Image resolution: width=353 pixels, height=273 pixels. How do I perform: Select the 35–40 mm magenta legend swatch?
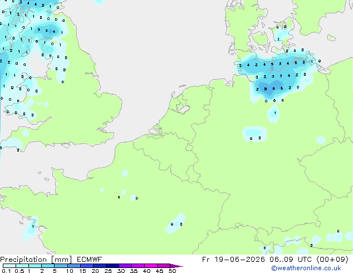tap(138, 266)
